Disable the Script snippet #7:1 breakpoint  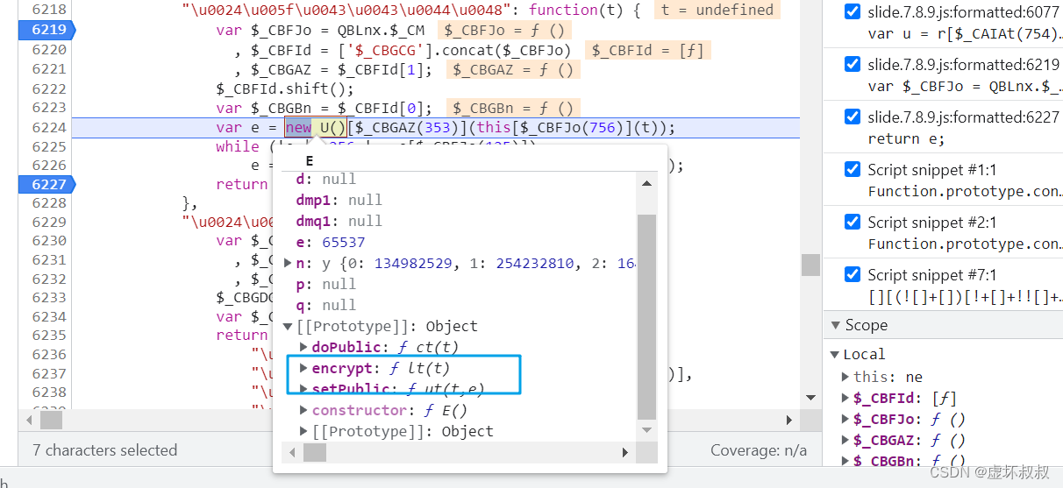tap(852, 275)
